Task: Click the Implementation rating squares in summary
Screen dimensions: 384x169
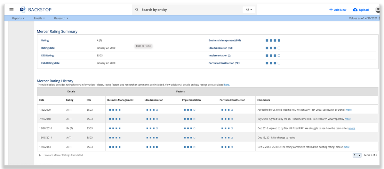Action: pos(273,55)
